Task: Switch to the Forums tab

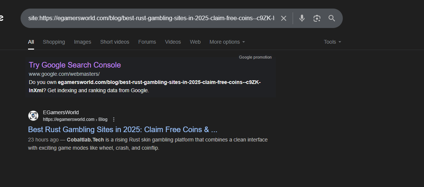Action: click(147, 42)
